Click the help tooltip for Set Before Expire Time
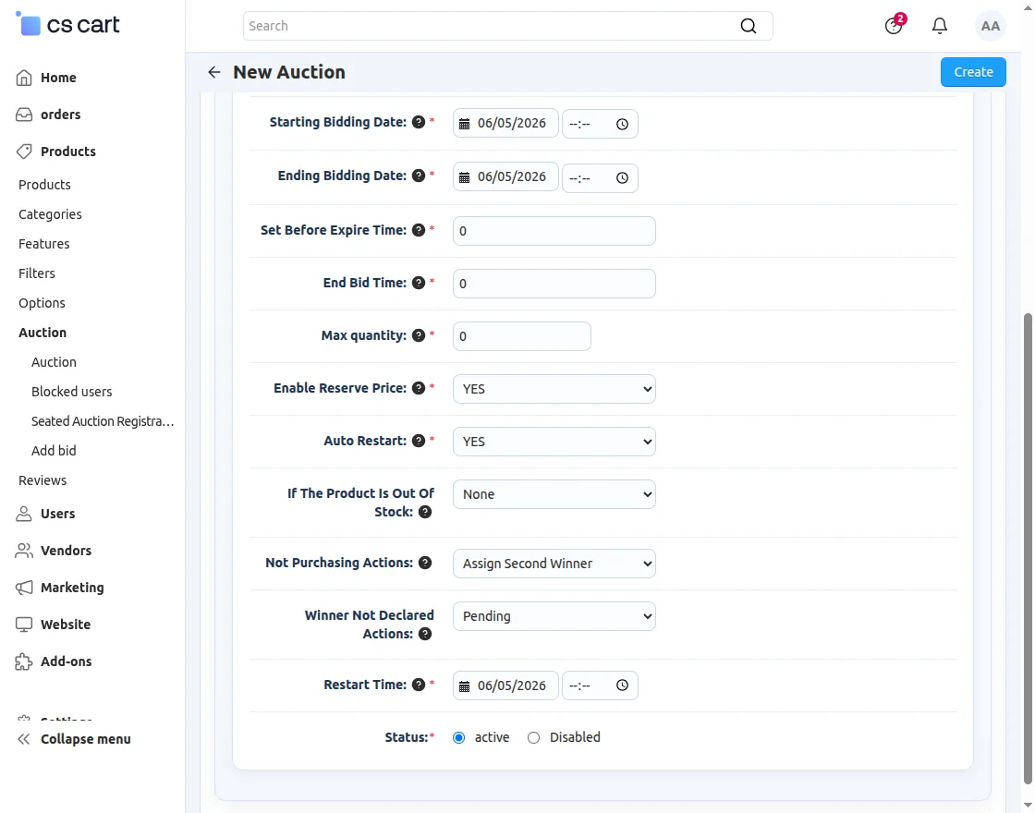The image size is (1035, 813). (x=419, y=230)
